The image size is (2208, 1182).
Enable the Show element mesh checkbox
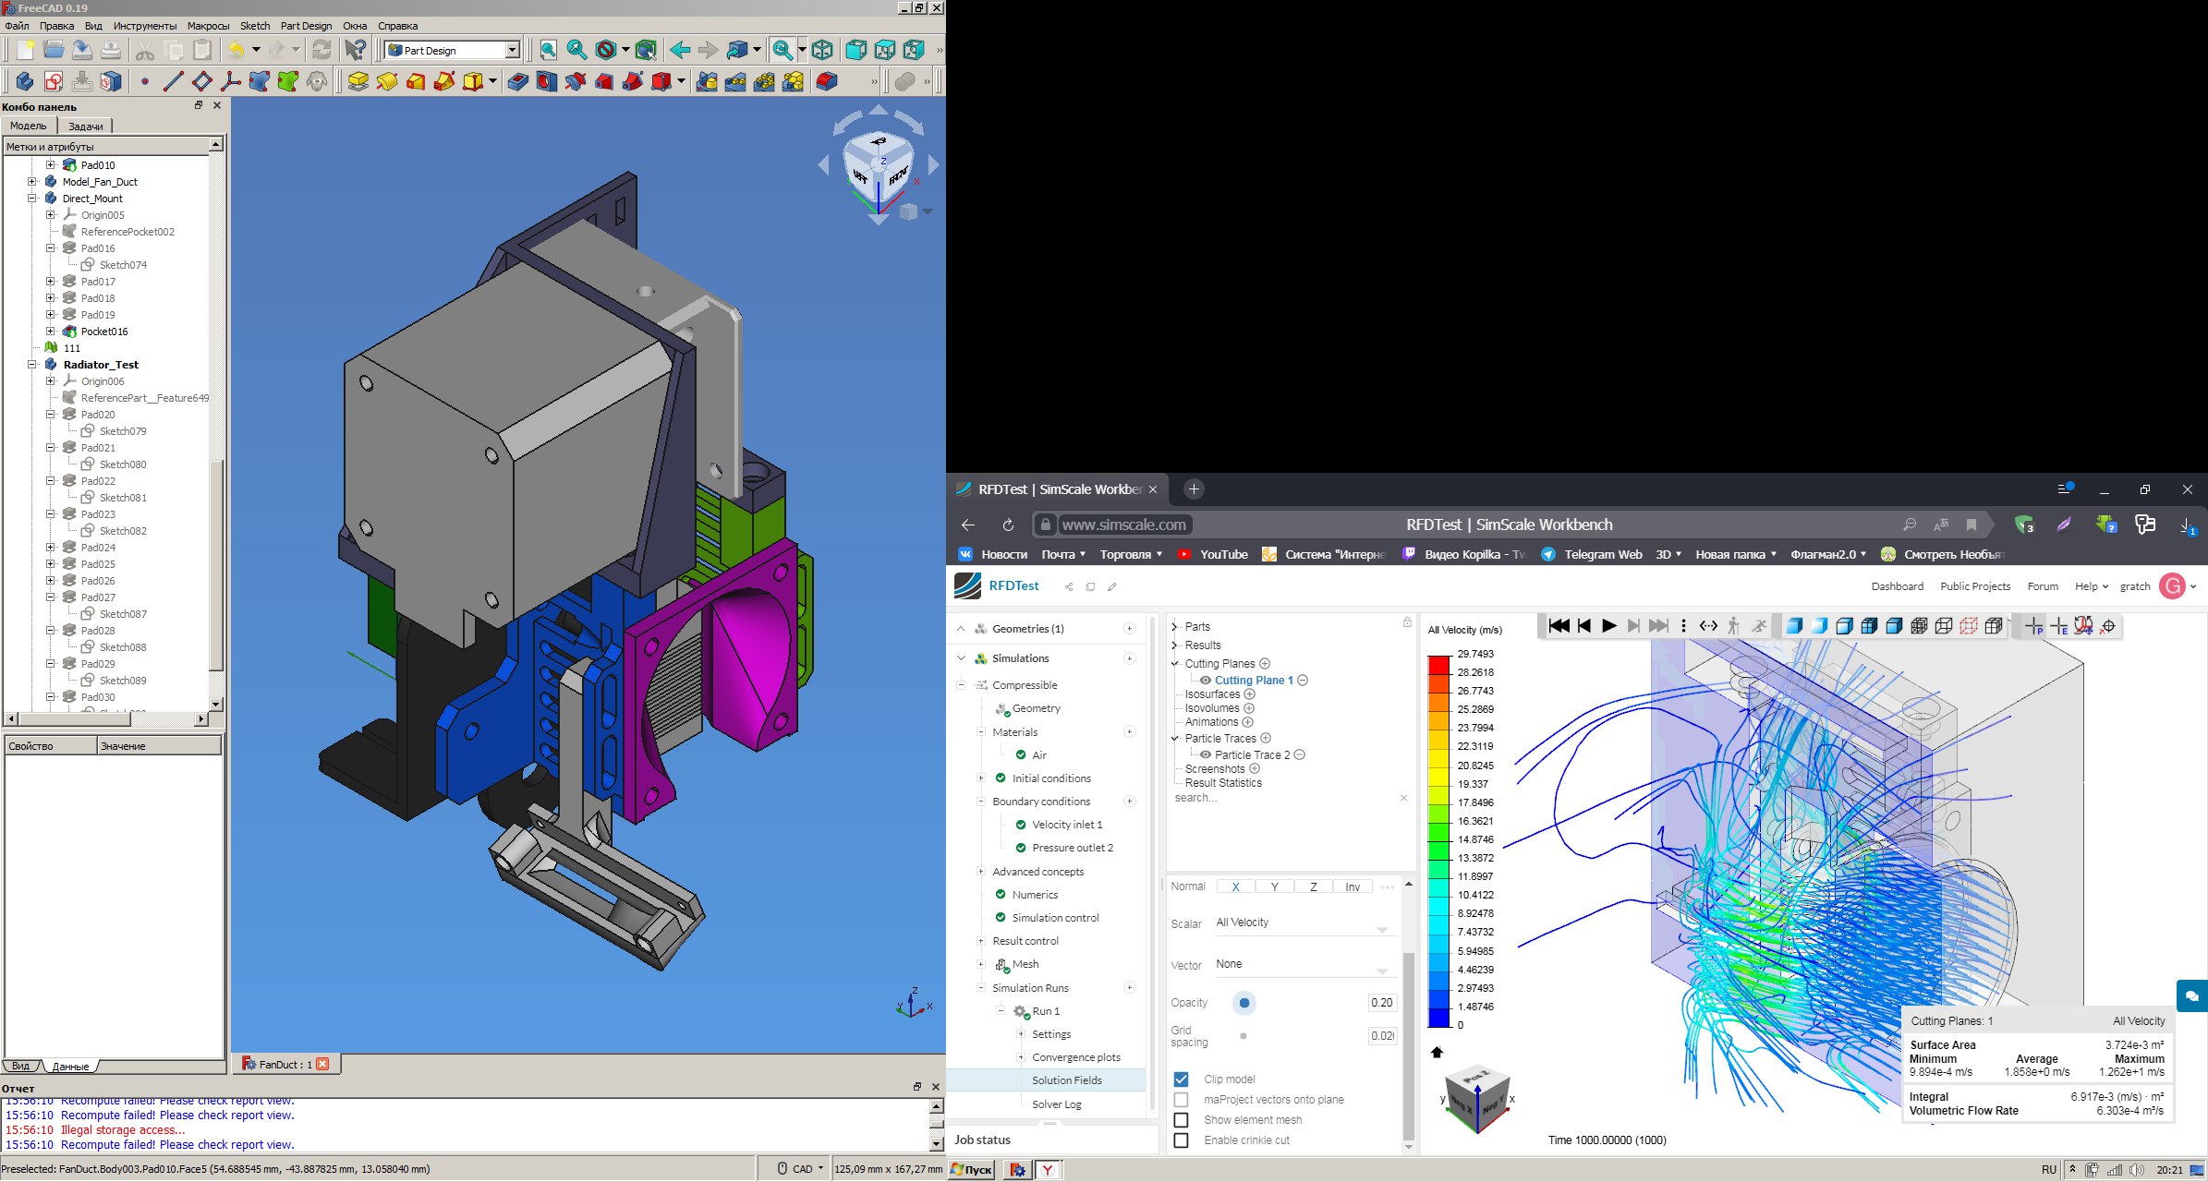point(1181,1120)
